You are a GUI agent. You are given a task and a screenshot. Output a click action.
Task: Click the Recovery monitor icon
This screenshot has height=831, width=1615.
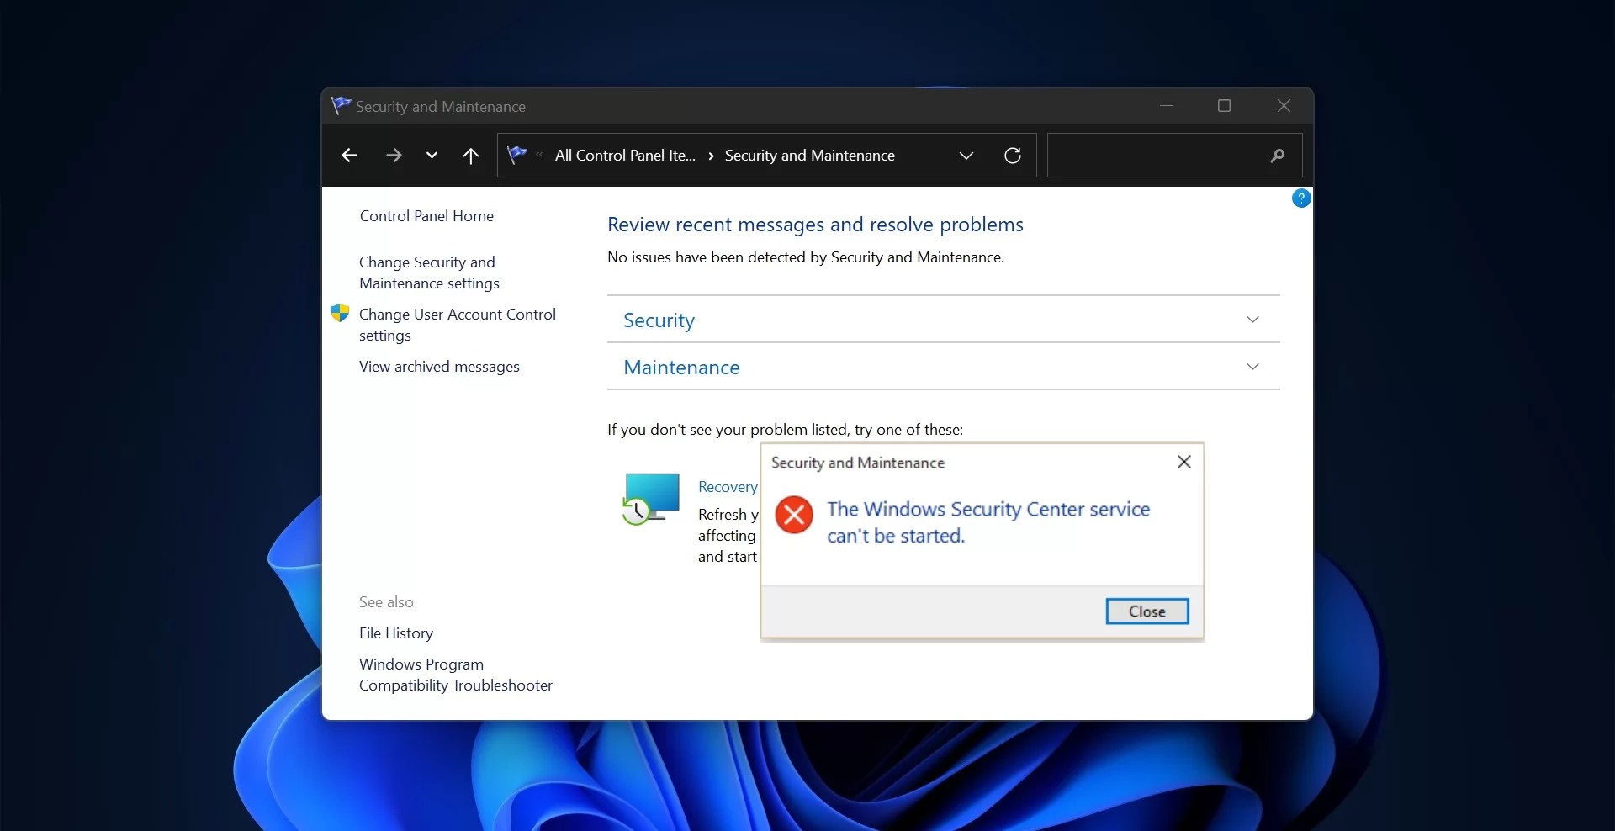(x=651, y=498)
